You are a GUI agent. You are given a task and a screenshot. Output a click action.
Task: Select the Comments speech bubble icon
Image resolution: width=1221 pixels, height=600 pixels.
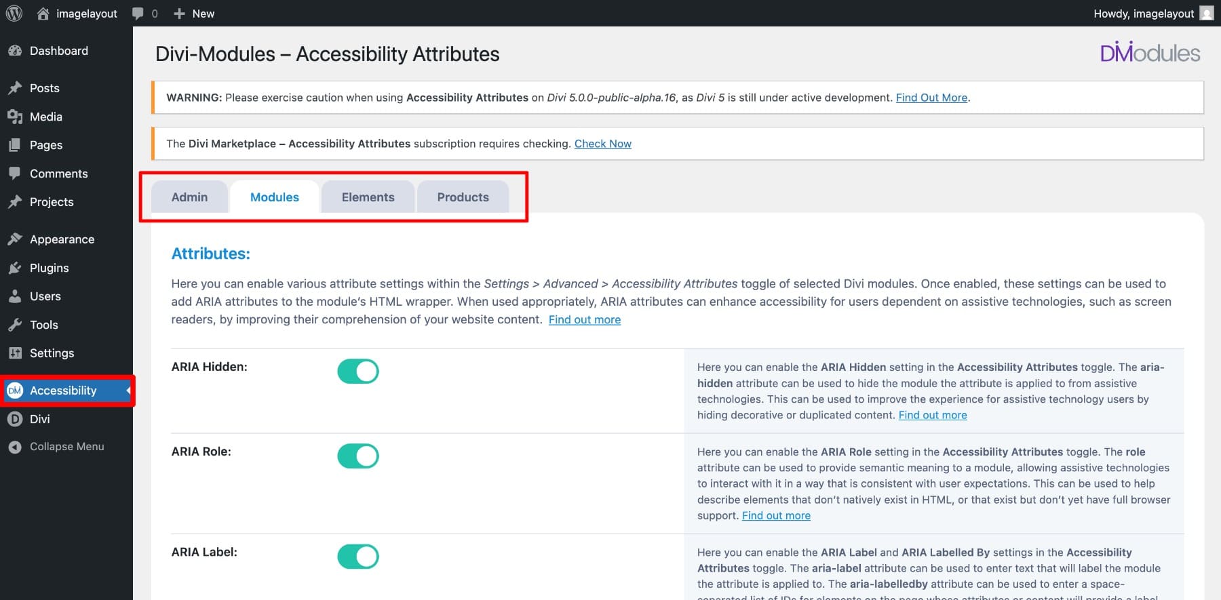point(15,174)
